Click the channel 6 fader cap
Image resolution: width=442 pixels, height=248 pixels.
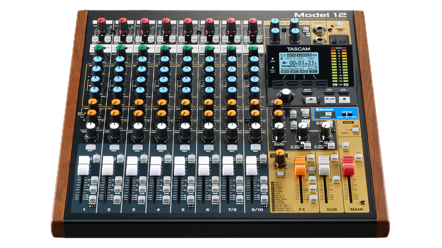(x=204, y=166)
